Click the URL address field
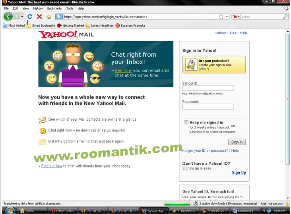Screen dimensions: 291x214 coord(141,17)
